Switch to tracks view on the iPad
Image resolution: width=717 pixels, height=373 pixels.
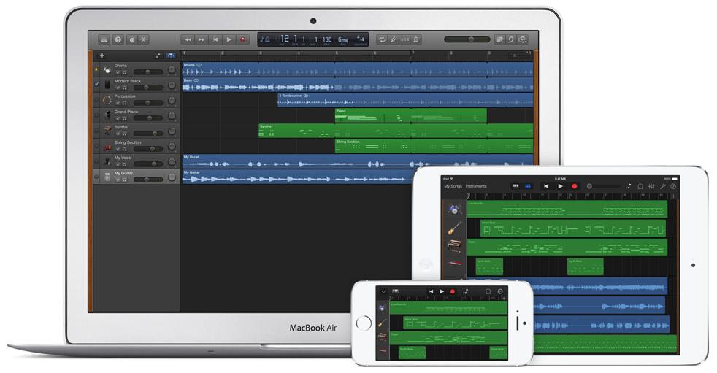[x=528, y=187]
